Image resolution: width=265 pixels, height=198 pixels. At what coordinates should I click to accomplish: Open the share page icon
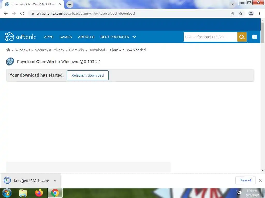pos(232,13)
